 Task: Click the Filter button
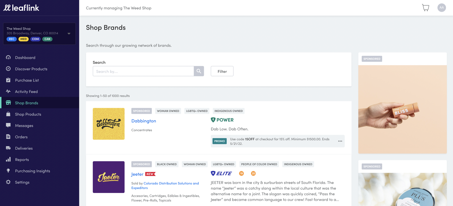click(222, 71)
